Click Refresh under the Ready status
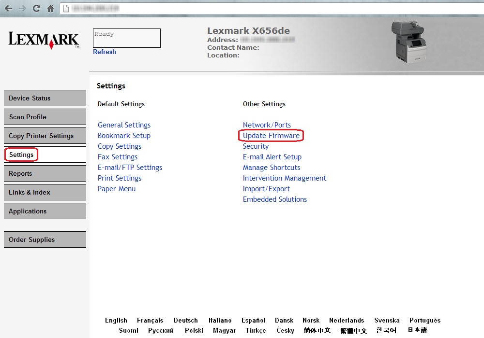 pos(105,52)
